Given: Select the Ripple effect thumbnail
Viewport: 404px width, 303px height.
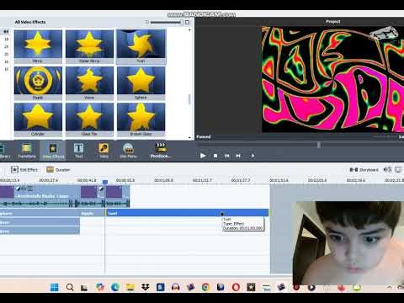Looking at the screenshot, I should tap(38, 83).
